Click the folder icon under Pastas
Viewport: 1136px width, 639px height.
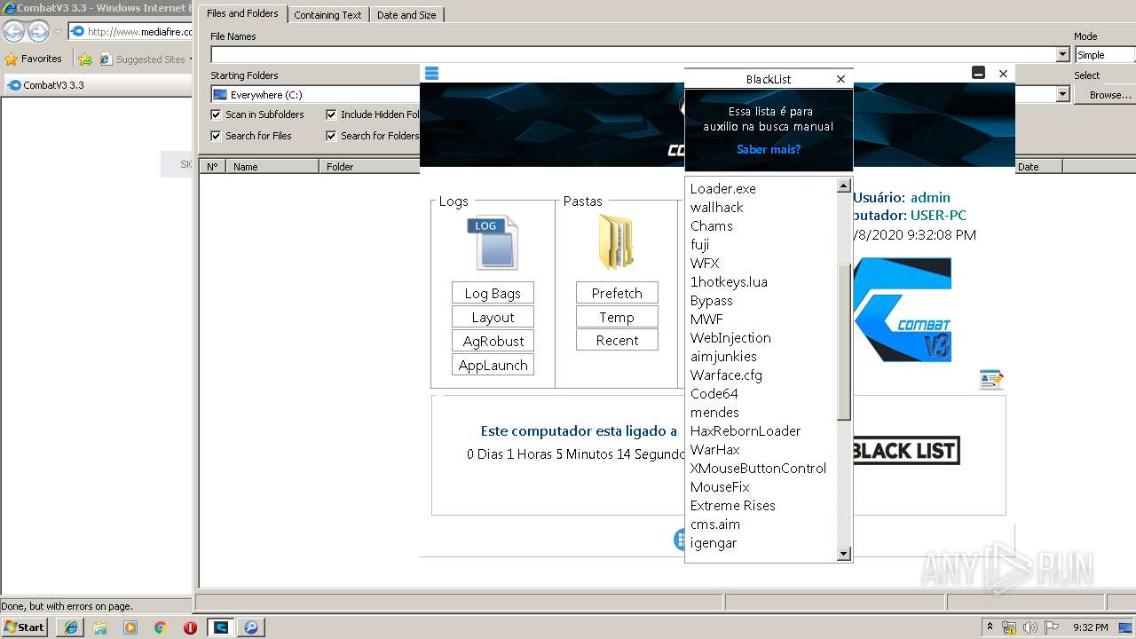pyautogui.click(x=616, y=242)
